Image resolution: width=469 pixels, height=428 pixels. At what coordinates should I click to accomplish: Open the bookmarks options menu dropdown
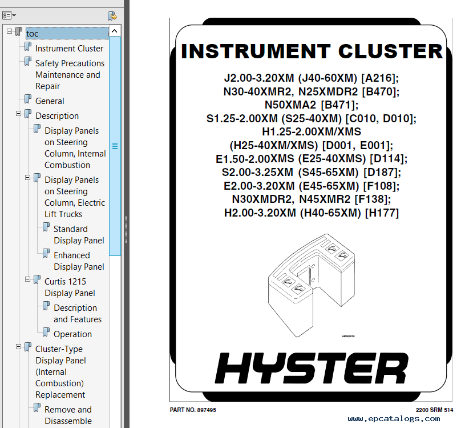pyautogui.click(x=9, y=15)
